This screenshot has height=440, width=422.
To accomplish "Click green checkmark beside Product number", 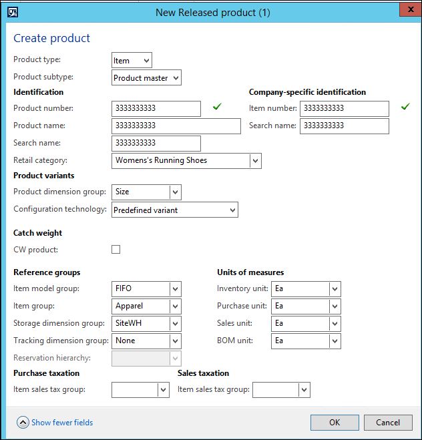I will 216,107.
